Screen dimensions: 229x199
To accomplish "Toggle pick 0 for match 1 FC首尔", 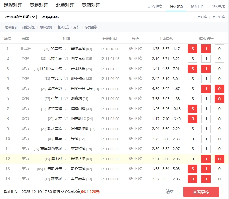I will click(219, 49).
